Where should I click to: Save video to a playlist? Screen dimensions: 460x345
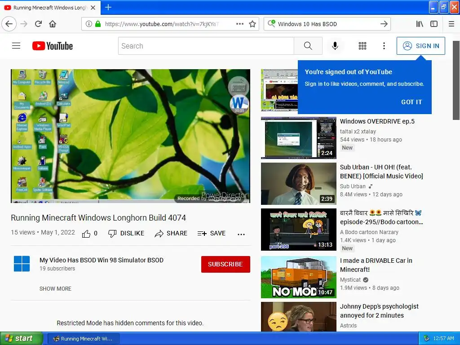(212, 234)
